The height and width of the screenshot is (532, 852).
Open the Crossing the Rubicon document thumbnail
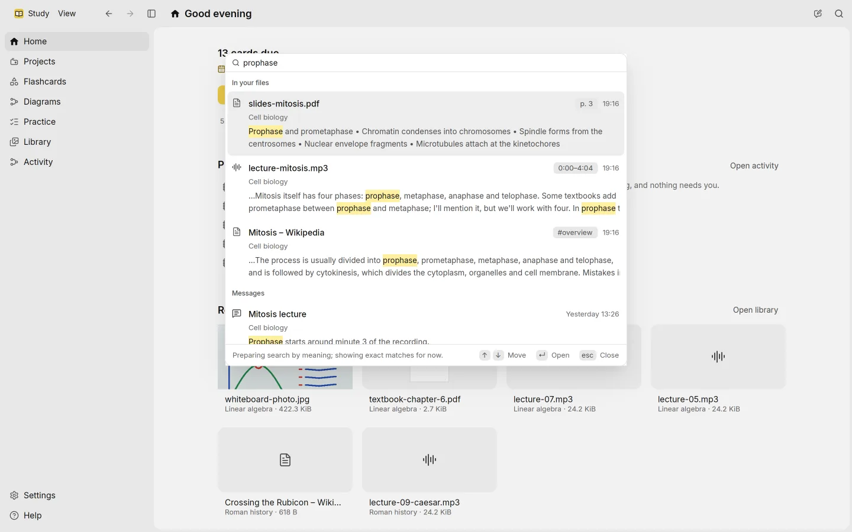285,460
